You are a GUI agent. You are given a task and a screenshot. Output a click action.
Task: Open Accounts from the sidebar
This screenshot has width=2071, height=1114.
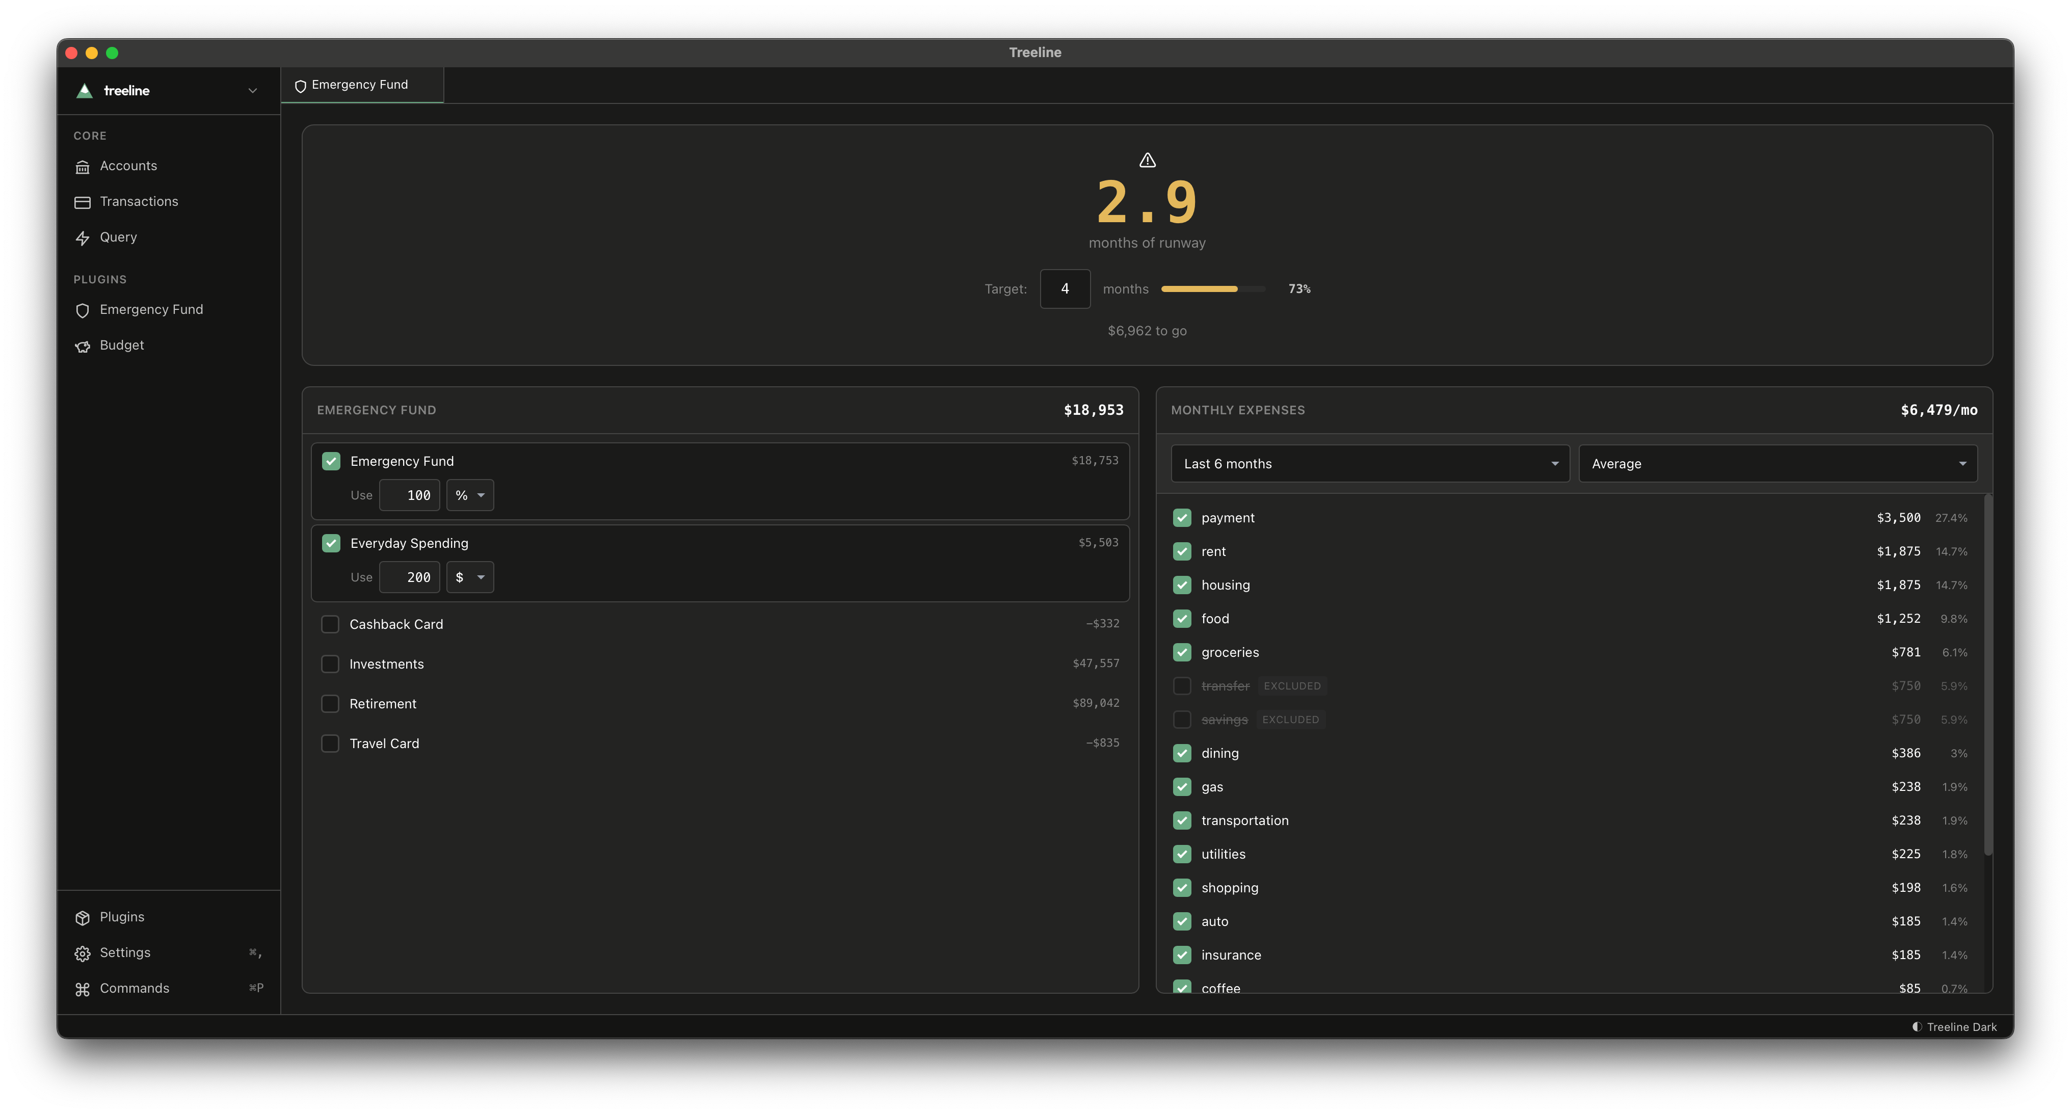coord(128,166)
